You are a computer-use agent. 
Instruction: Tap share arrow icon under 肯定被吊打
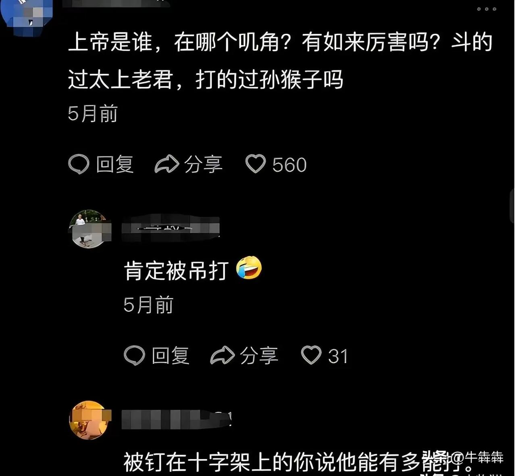222,355
